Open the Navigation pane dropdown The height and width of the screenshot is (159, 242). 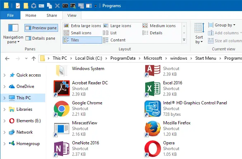(13, 34)
